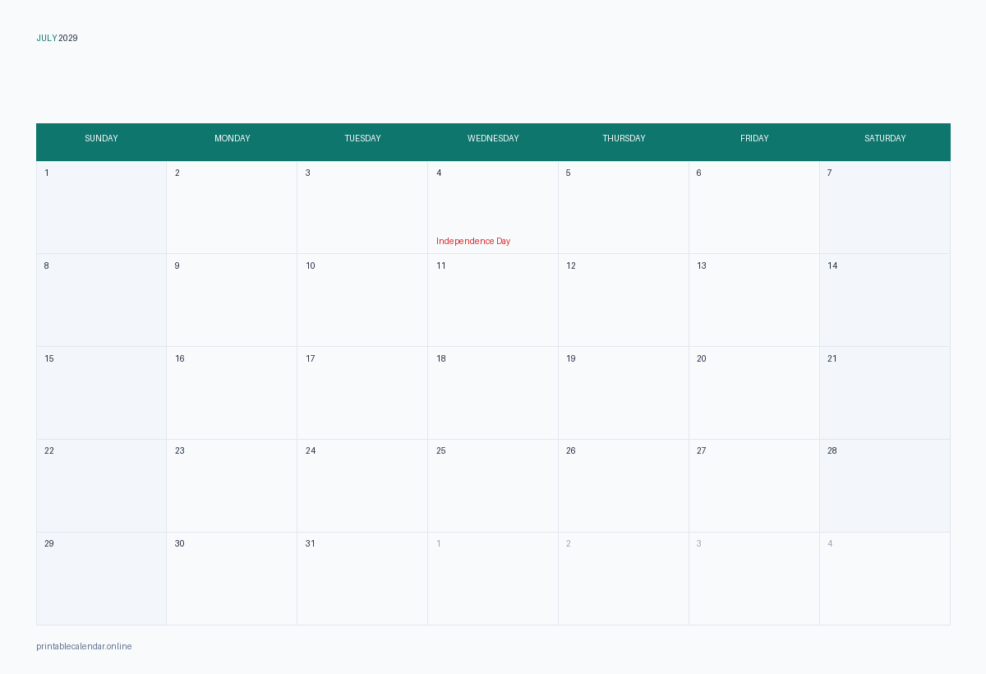Select the July 30 date cell
Image resolution: width=986 pixels, height=674 pixels.
coord(232,579)
